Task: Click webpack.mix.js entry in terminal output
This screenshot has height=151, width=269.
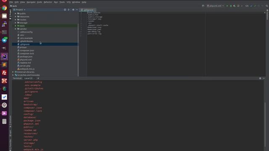Action: [x=34, y=149]
